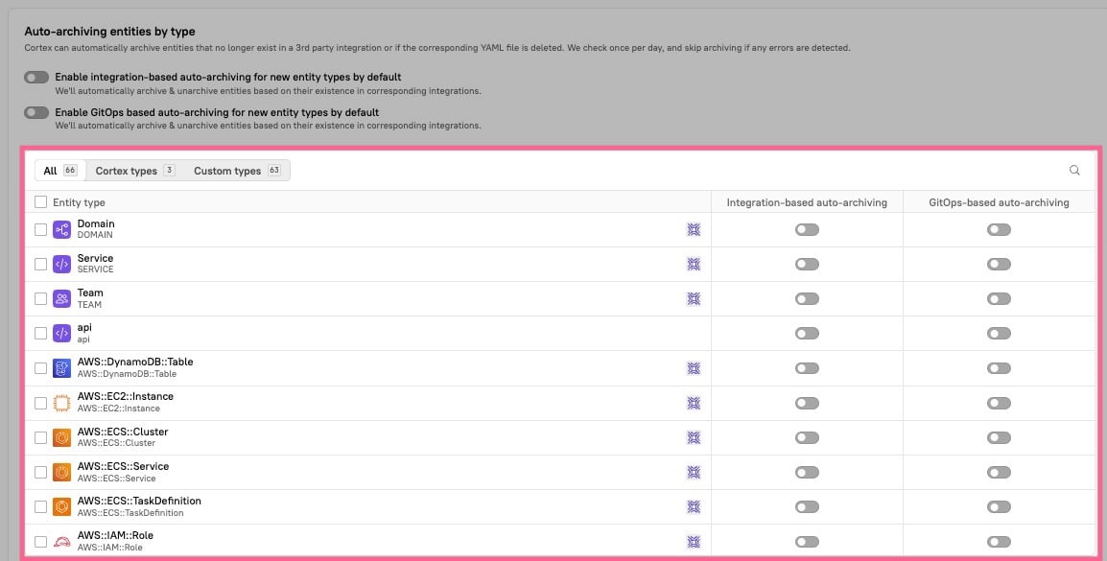Image resolution: width=1107 pixels, height=561 pixels.
Task: Check the AWS::ECS::Service row checkbox
Action: pos(41,472)
